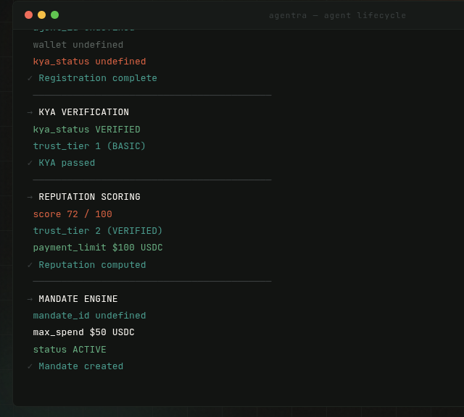Click the agentra agent lifecycle window title

tap(337, 15)
